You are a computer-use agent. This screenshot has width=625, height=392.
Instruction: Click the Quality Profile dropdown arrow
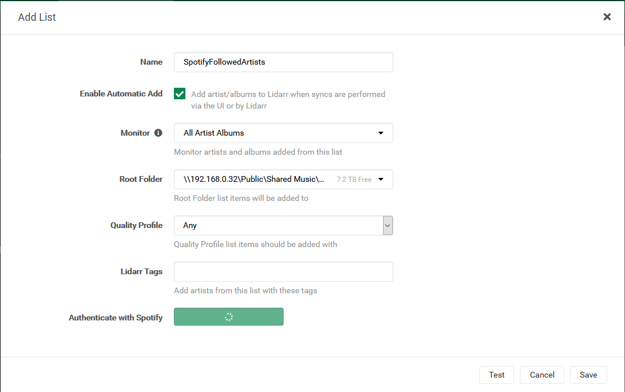[388, 225]
